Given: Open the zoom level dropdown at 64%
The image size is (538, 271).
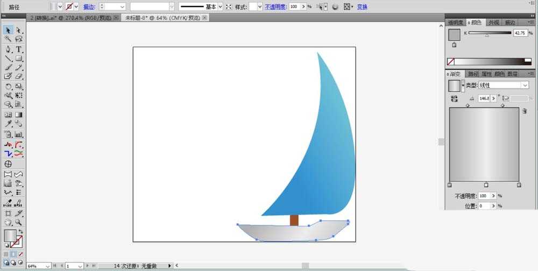Looking at the screenshot, I should pyautogui.click(x=48, y=266).
